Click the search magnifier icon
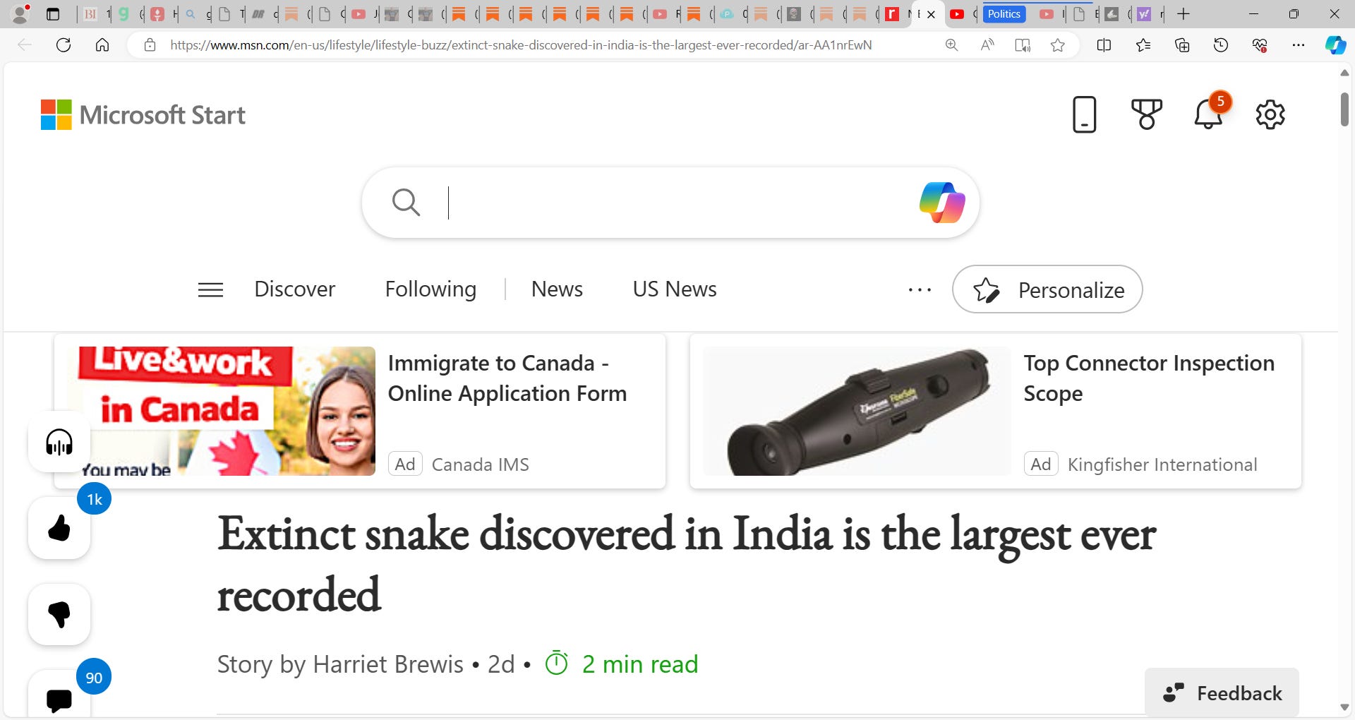The image size is (1355, 720). point(406,203)
